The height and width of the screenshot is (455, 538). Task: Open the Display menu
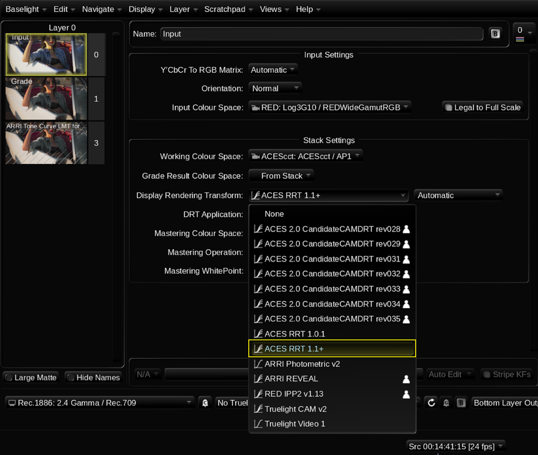145,9
